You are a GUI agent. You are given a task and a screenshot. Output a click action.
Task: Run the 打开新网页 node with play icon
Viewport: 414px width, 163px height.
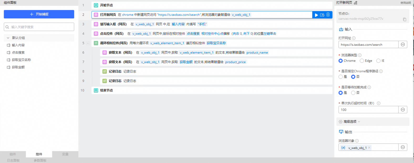316,15
